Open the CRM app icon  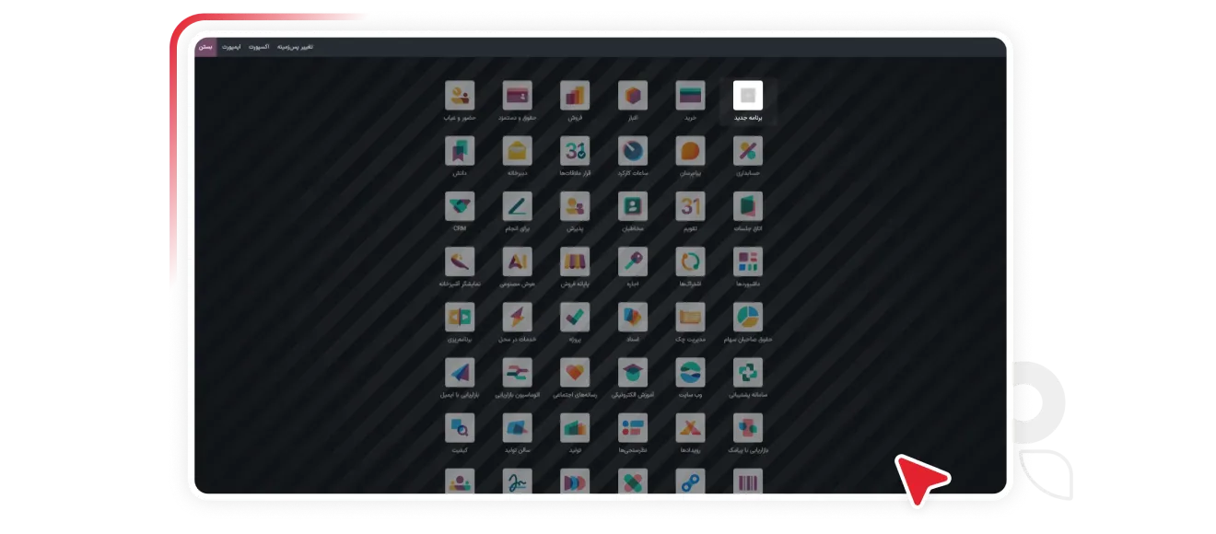coord(460,206)
